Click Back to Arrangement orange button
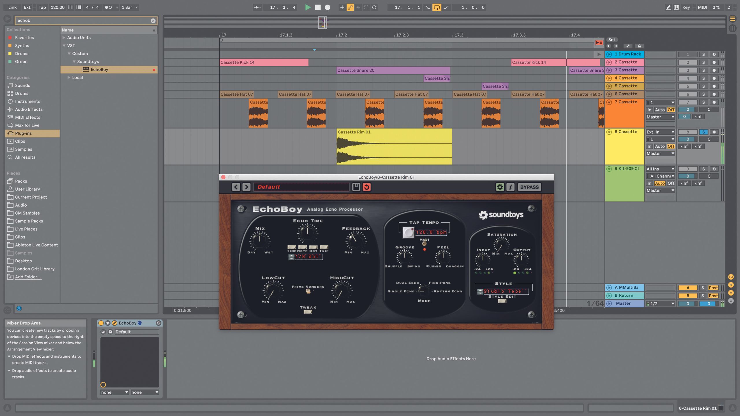Screen dimensions: 740x416 pyautogui.click(x=599, y=42)
